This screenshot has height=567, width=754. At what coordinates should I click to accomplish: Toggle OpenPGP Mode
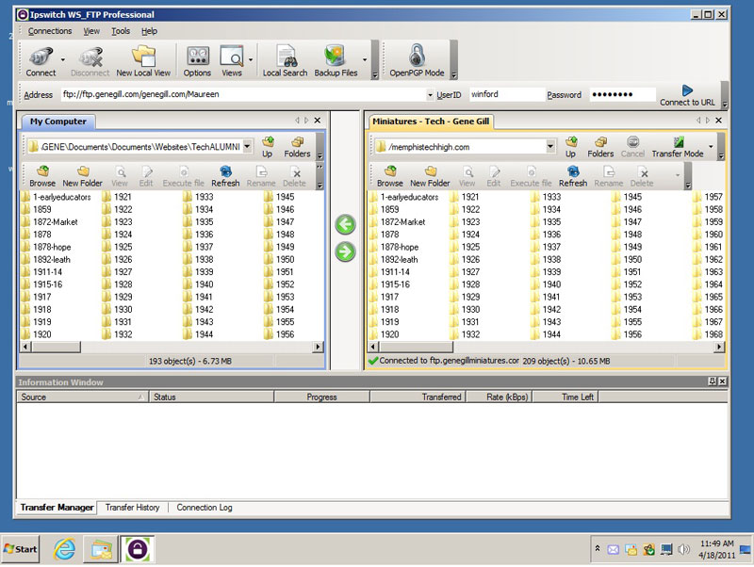coord(417,61)
